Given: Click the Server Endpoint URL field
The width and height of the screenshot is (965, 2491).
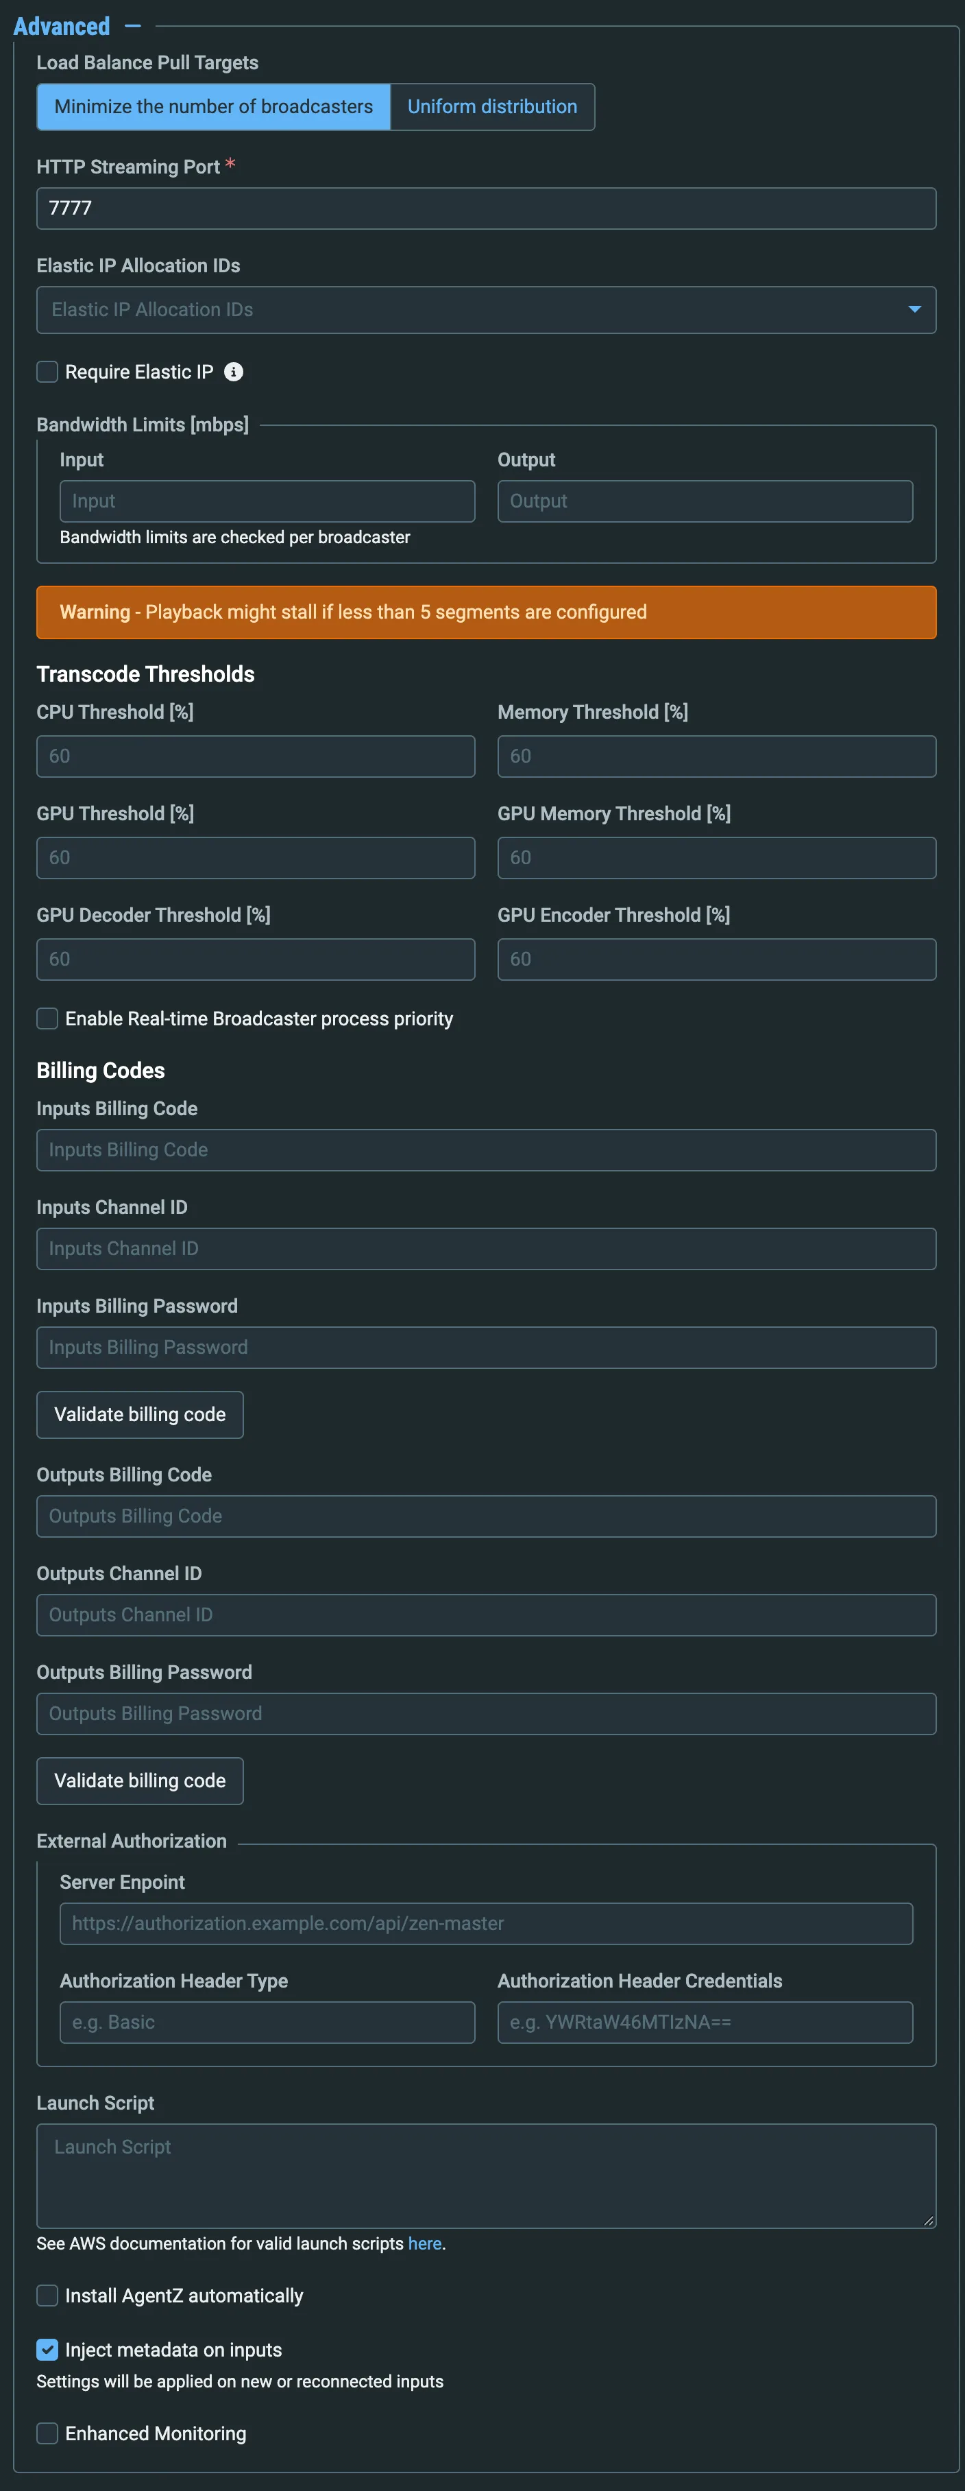Looking at the screenshot, I should pyautogui.click(x=486, y=1923).
